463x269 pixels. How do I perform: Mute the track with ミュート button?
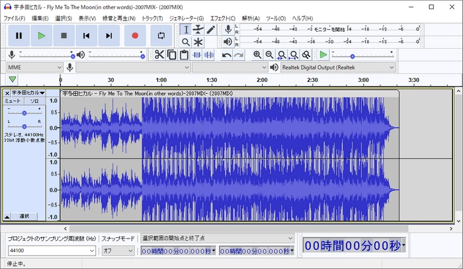click(13, 102)
